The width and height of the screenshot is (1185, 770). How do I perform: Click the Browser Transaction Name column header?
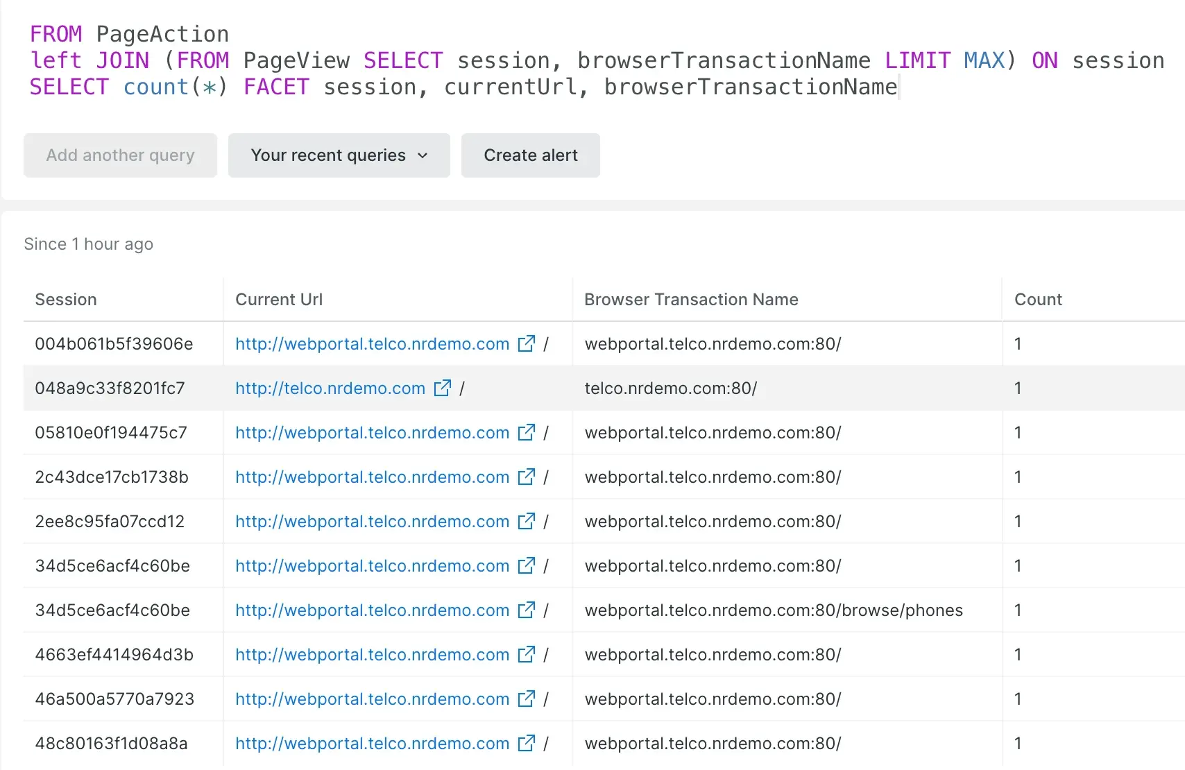point(691,300)
